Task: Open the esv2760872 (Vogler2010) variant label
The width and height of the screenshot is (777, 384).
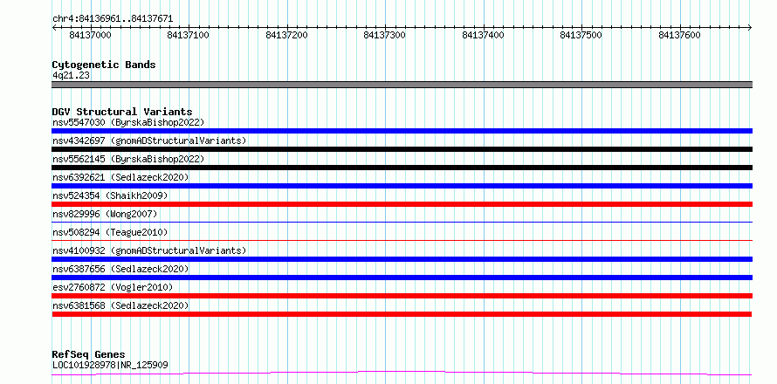Action: [x=113, y=287]
